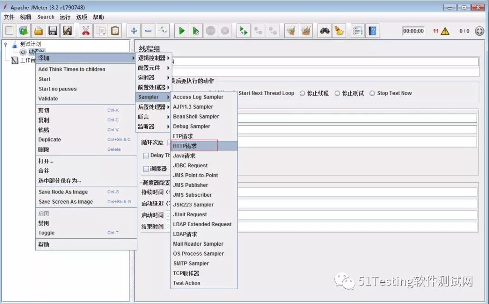Expand the 配置元件 submenu

coord(153,68)
